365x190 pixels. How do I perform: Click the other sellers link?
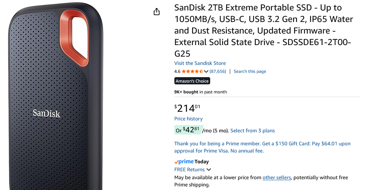(x=276, y=177)
